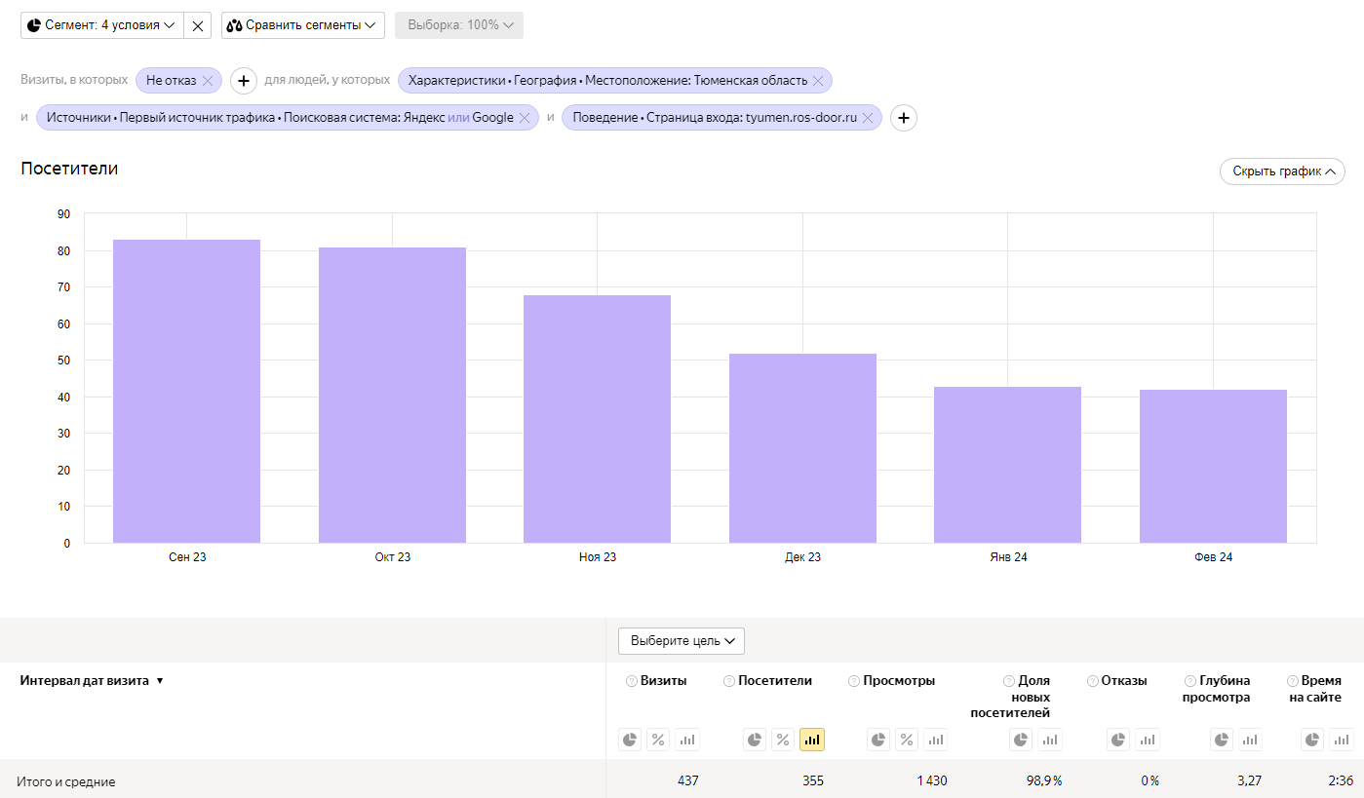Open the Выберите цель dropdown
1364x798 pixels.
[x=682, y=640]
